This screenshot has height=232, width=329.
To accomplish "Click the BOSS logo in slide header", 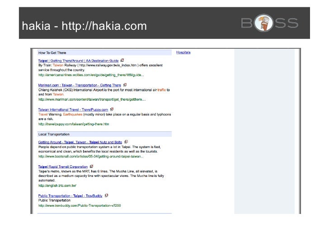I will (x=270, y=23).
